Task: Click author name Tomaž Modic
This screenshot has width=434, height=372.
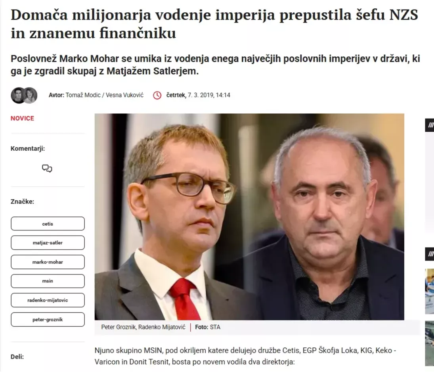Action: click(x=83, y=95)
